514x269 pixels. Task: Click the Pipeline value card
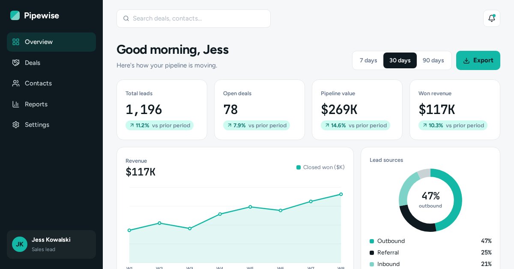357,110
